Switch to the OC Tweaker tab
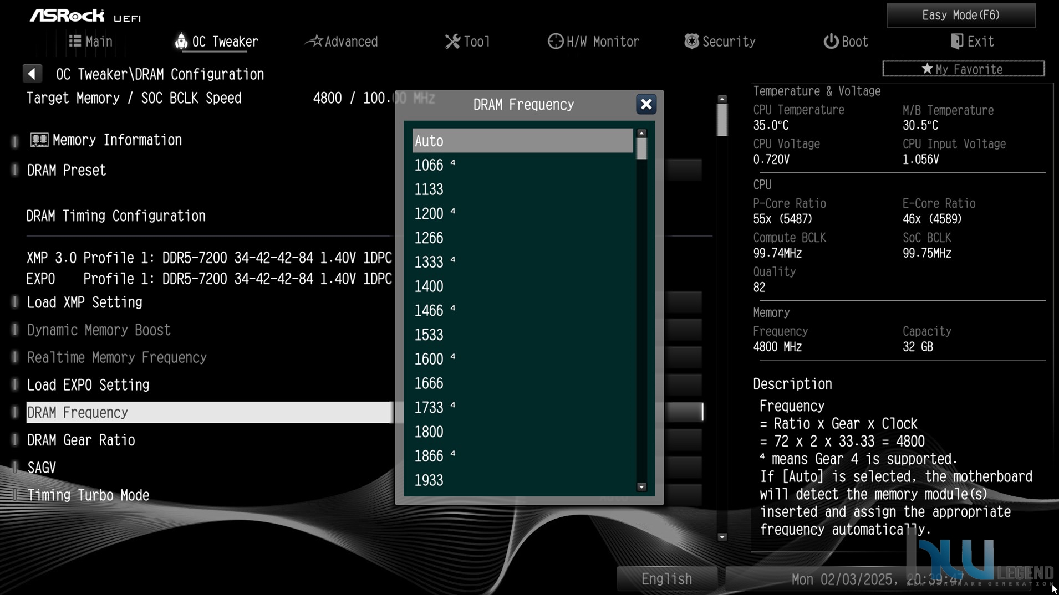The image size is (1059, 595). point(217,42)
